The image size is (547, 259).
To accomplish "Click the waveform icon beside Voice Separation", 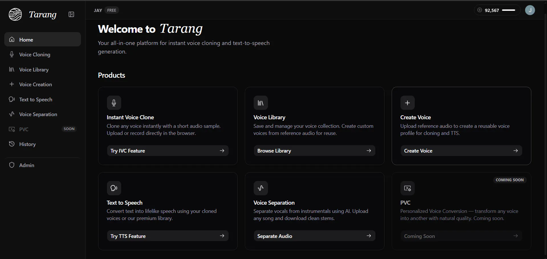I will tap(12, 114).
